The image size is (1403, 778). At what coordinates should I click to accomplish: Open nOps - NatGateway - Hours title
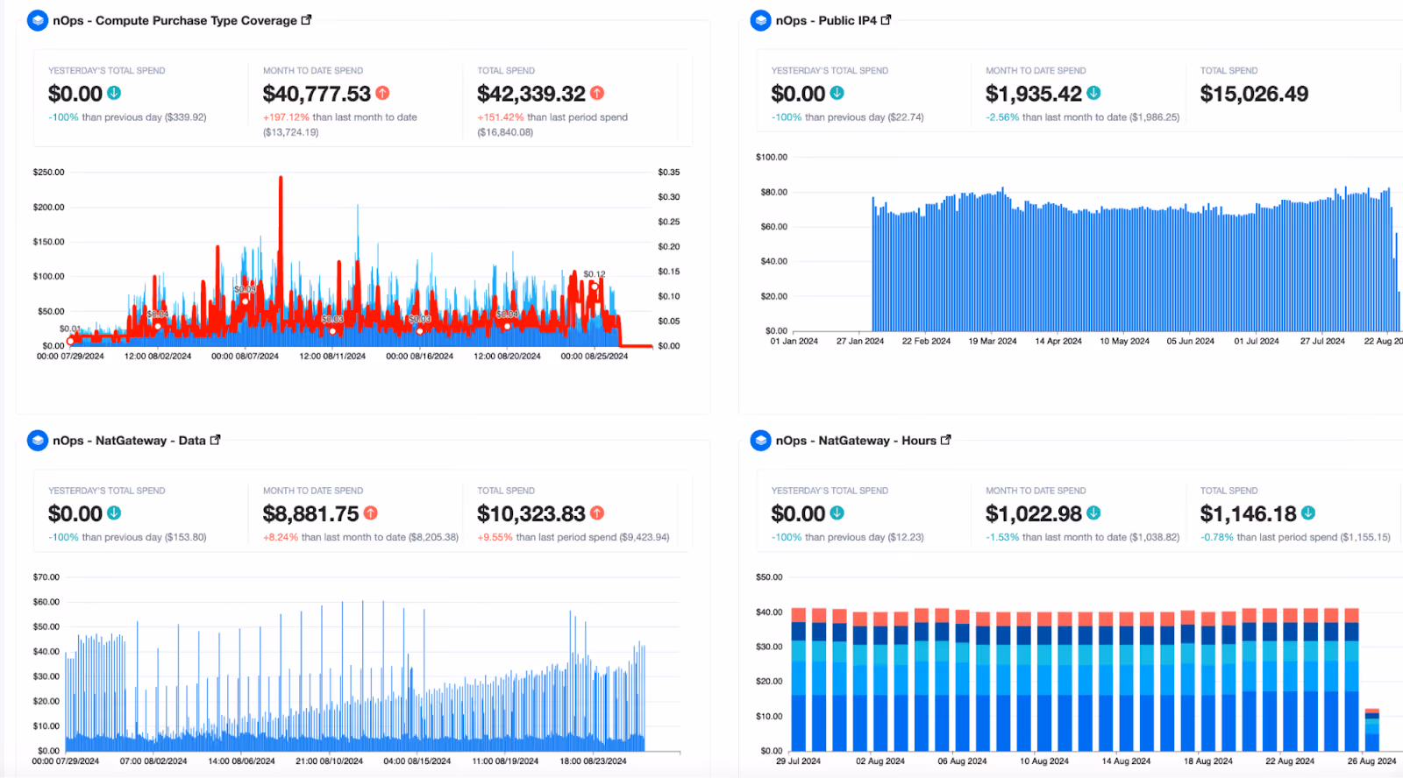[856, 441]
